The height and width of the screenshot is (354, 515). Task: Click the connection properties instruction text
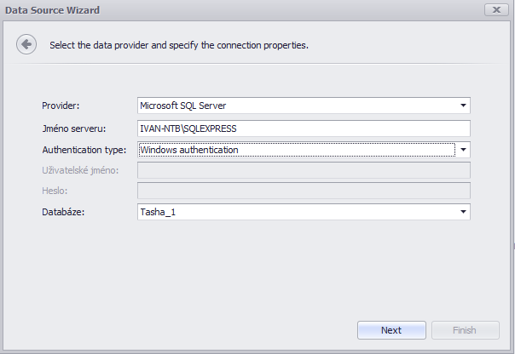pyautogui.click(x=179, y=45)
